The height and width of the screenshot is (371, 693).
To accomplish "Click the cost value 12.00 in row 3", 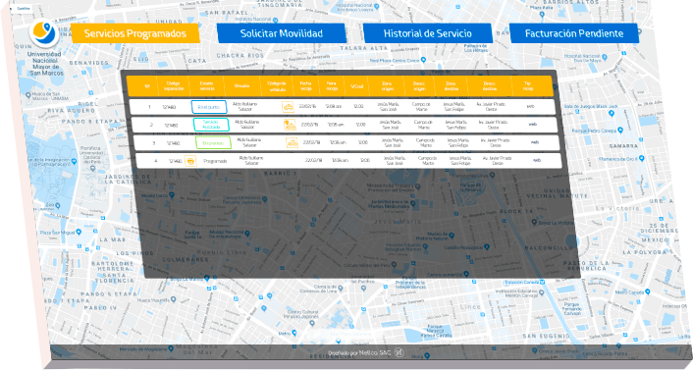I will (363, 142).
